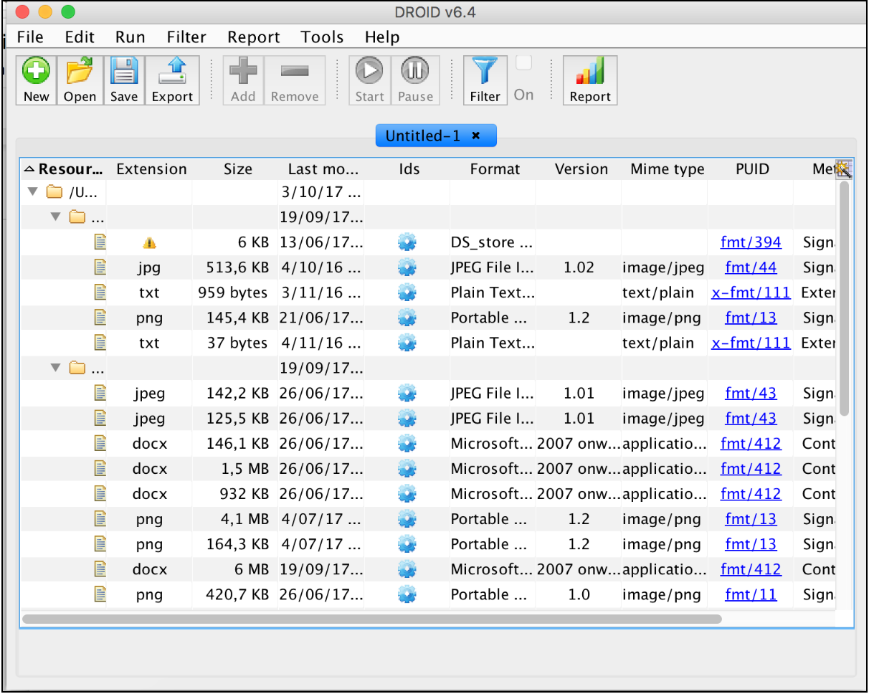The height and width of the screenshot is (694, 869).
Task: Enable the filter On checkbox
Action: click(x=523, y=63)
